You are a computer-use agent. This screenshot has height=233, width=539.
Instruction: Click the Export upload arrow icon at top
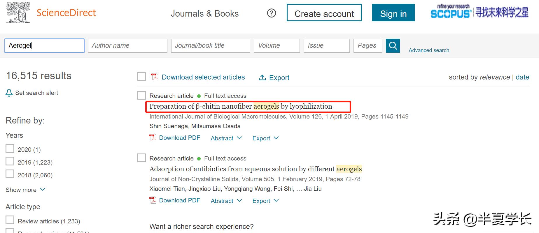[x=262, y=77]
